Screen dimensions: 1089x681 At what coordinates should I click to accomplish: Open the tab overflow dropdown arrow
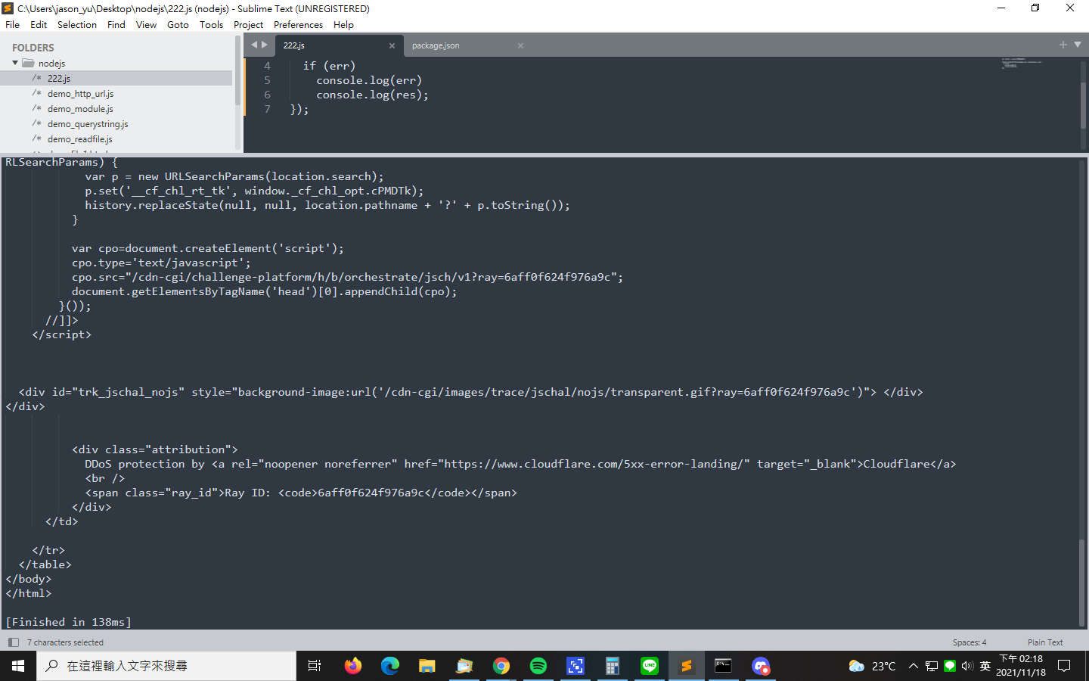(x=1077, y=45)
